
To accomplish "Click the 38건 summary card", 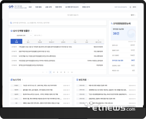I will click(123, 33).
